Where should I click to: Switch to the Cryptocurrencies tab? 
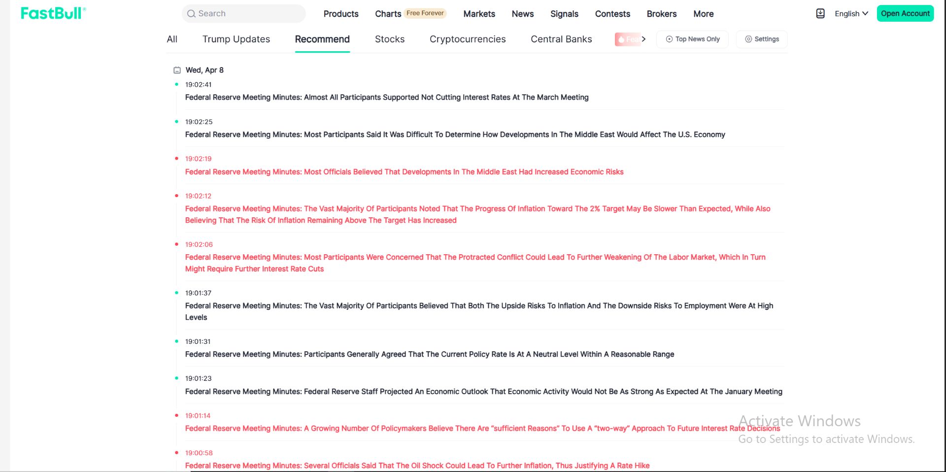point(467,39)
